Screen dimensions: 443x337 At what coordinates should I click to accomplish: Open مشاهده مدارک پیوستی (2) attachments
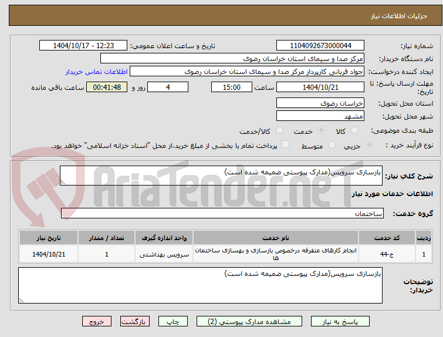coord(249,322)
